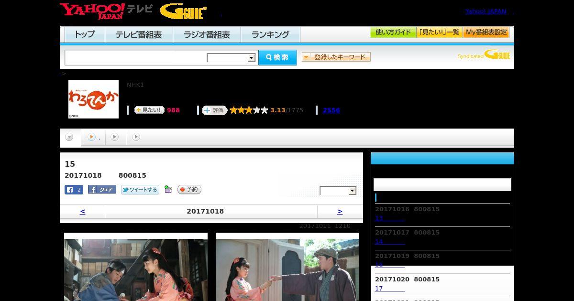Viewport: 574px width, 301px height.
Task: Select the ランキング tab
Action: (x=270, y=34)
